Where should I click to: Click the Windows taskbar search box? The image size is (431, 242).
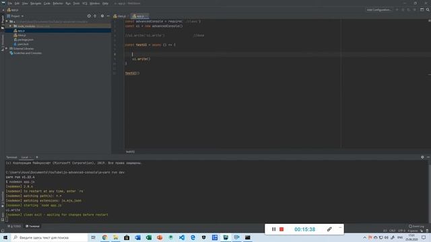pos(49,237)
